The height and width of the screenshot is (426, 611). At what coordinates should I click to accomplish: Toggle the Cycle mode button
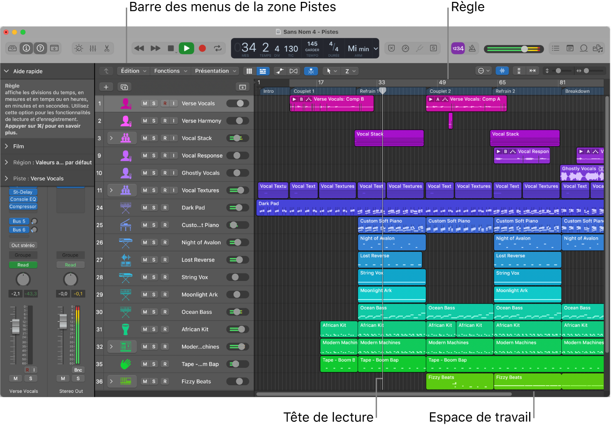tap(218, 48)
